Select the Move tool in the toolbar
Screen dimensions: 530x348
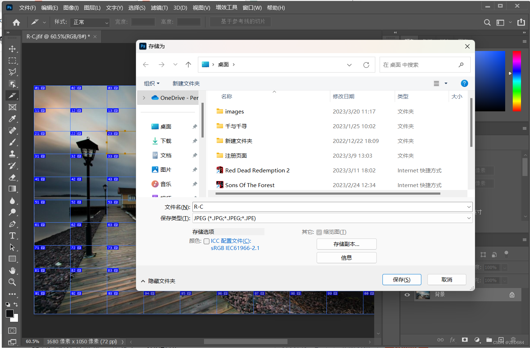pyautogui.click(x=13, y=49)
